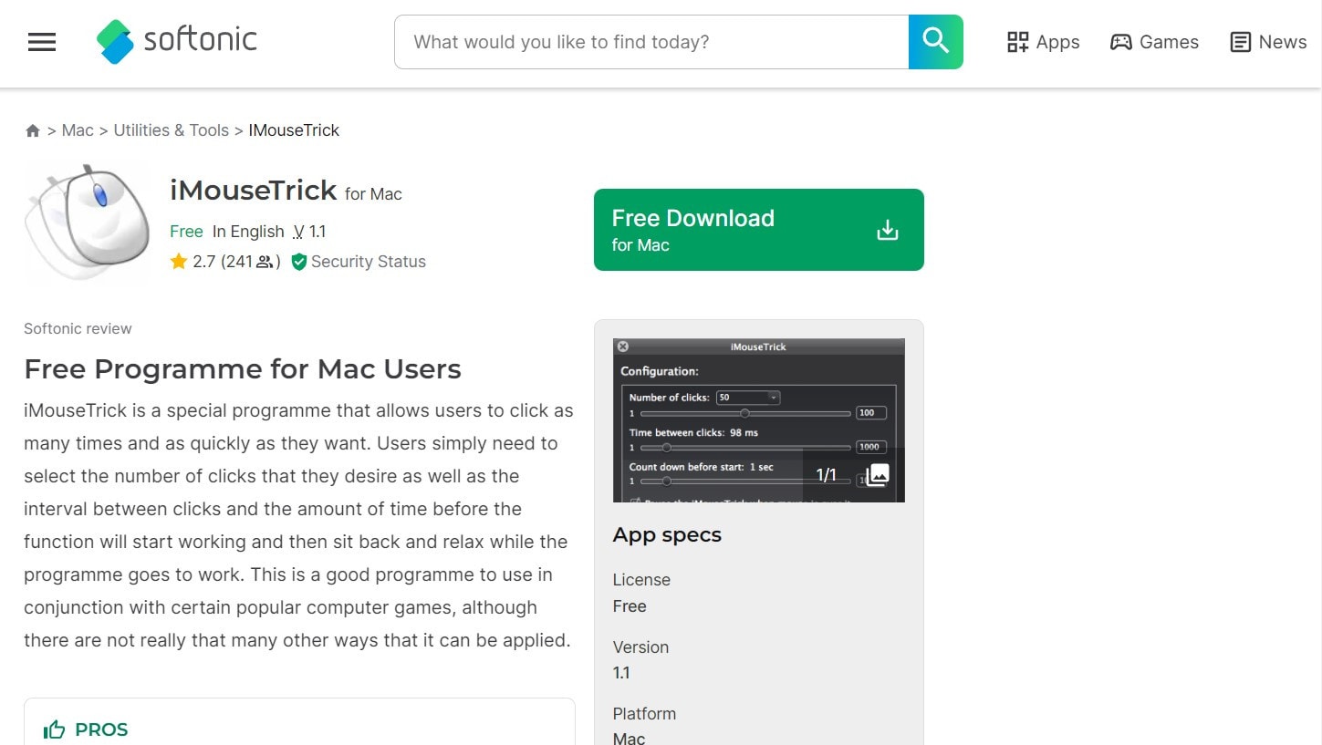The height and width of the screenshot is (745, 1322).
Task: Click the download arrow icon on green button
Action: pyautogui.click(x=887, y=230)
